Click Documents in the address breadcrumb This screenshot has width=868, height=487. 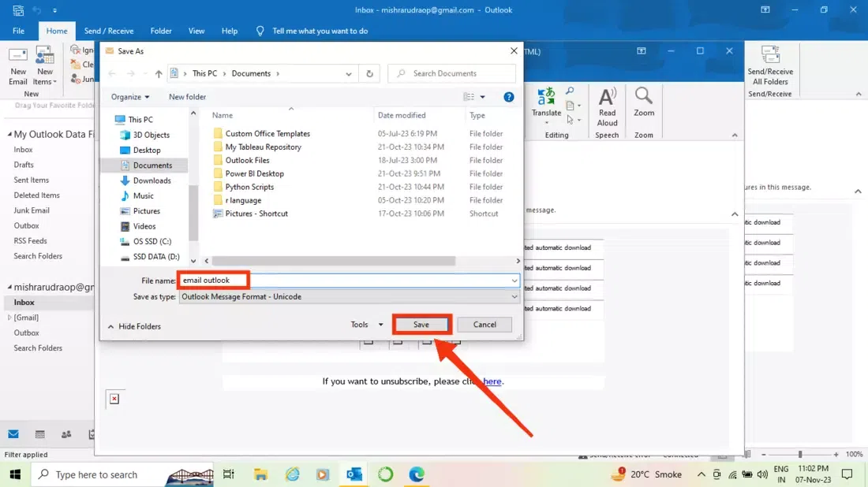pyautogui.click(x=251, y=73)
